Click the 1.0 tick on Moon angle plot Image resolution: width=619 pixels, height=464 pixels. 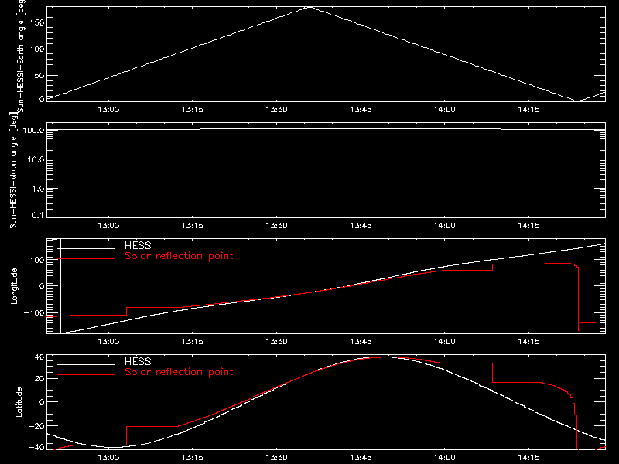(x=38, y=189)
